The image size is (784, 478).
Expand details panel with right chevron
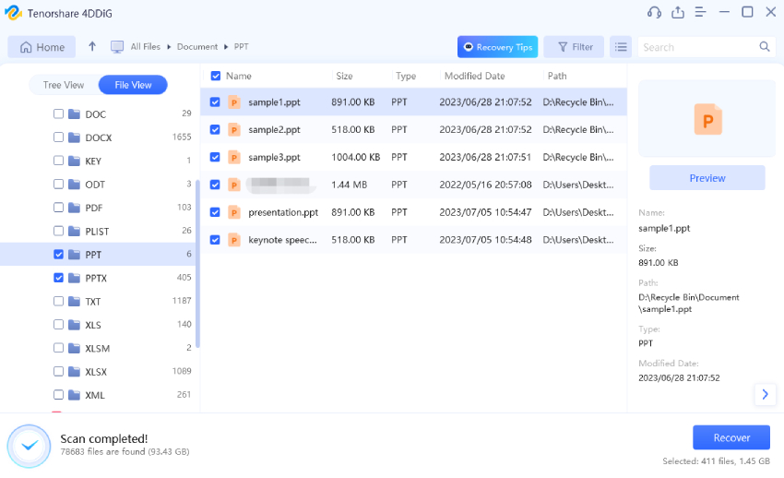765,394
